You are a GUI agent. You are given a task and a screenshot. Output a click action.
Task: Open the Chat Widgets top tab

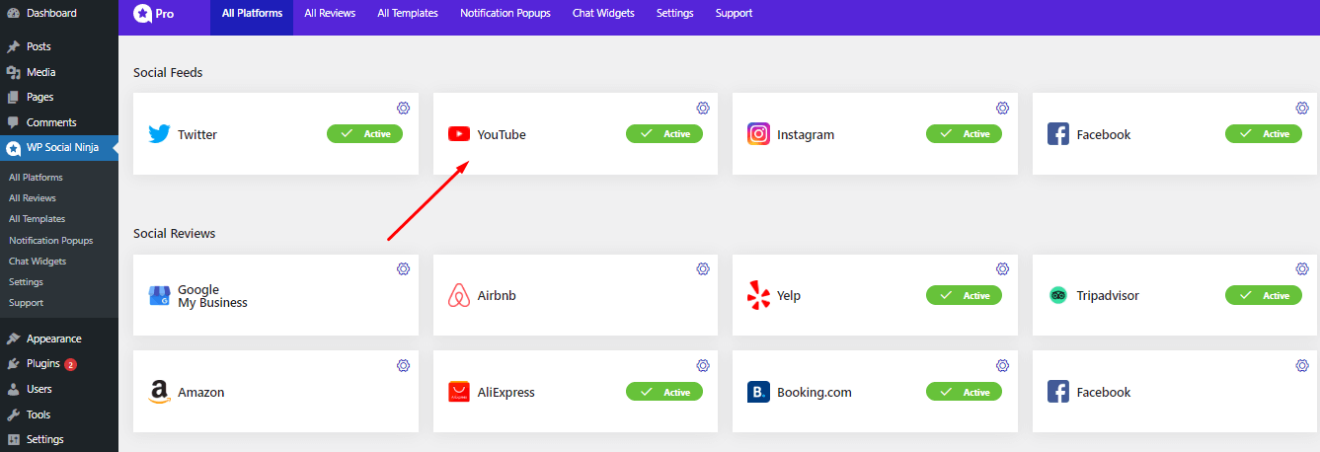[x=603, y=14]
